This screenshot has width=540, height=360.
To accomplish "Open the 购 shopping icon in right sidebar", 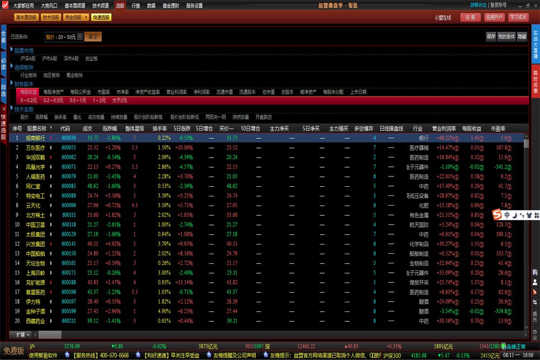I will coord(535,272).
